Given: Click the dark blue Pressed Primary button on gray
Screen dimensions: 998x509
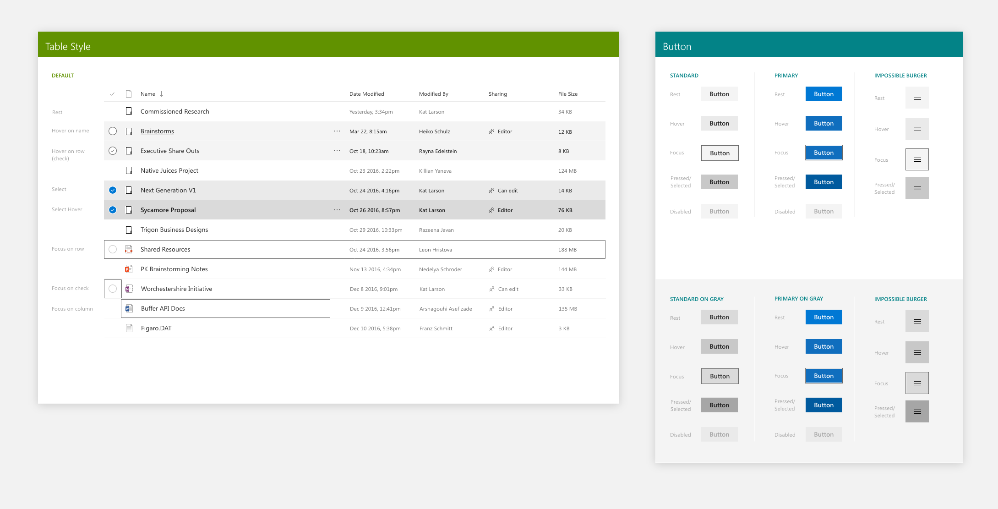Looking at the screenshot, I should 823,405.
